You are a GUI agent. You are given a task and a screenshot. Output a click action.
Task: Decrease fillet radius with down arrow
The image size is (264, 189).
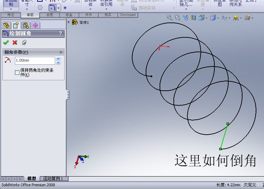click(x=58, y=63)
